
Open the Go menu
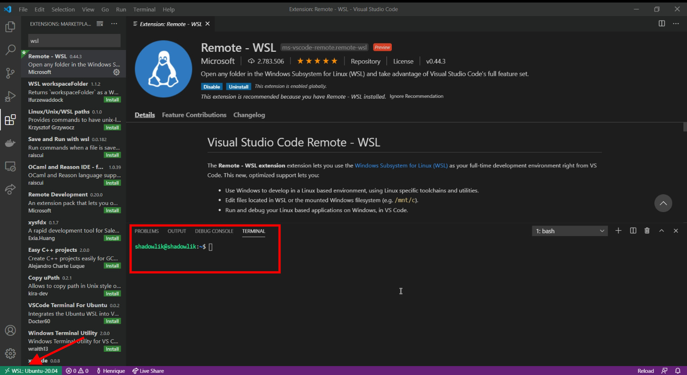tap(105, 9)
